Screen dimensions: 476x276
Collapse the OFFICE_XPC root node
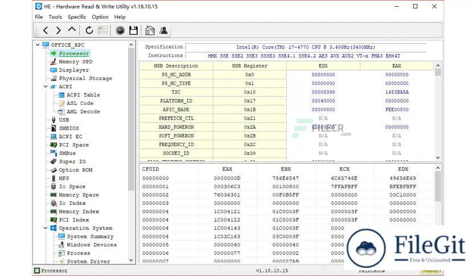pos(38,44)
